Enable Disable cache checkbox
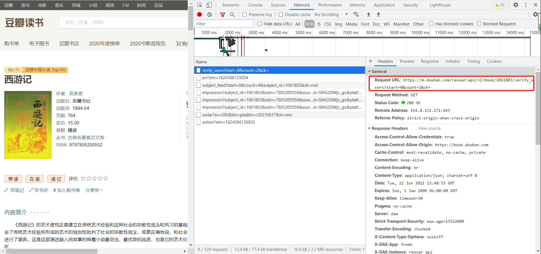This screenshot has height=254, width=541. [281, 15]
